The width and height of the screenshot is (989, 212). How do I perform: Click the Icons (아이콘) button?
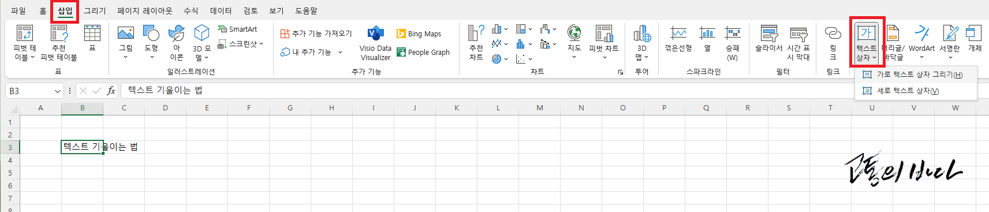pos(177,43)
